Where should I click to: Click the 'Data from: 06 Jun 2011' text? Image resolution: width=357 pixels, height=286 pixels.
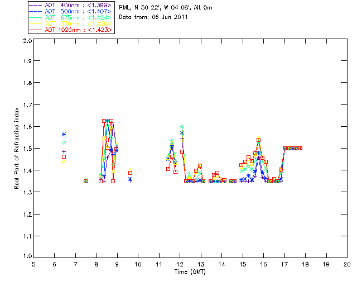pos(153,17)
